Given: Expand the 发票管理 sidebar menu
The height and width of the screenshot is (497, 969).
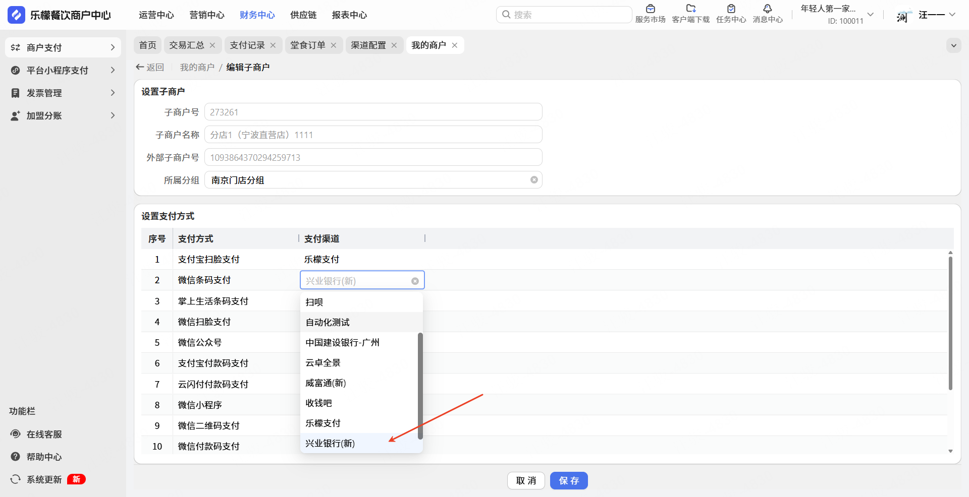Looking at the screenshot, I should [113, 93].
